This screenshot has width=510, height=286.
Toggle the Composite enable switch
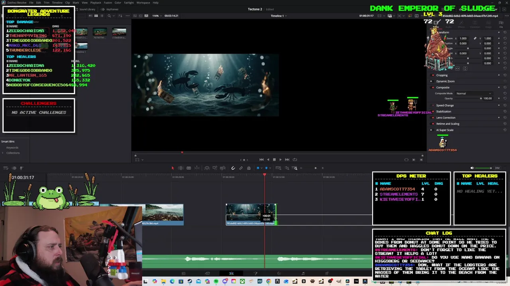tap(433, 87)
